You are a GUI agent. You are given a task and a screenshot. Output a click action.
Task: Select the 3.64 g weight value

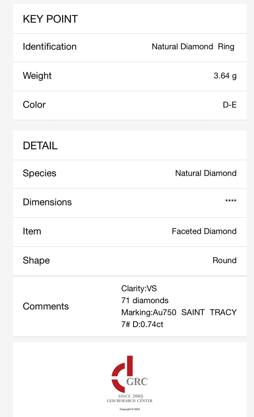225,76
